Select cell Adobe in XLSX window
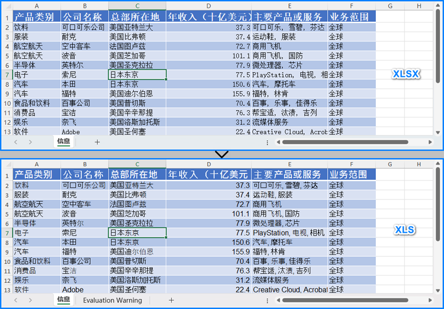 pyautogui.click(x=85, y=131)
